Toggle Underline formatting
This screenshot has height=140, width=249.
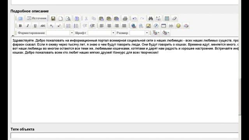(x=35, y=26)
